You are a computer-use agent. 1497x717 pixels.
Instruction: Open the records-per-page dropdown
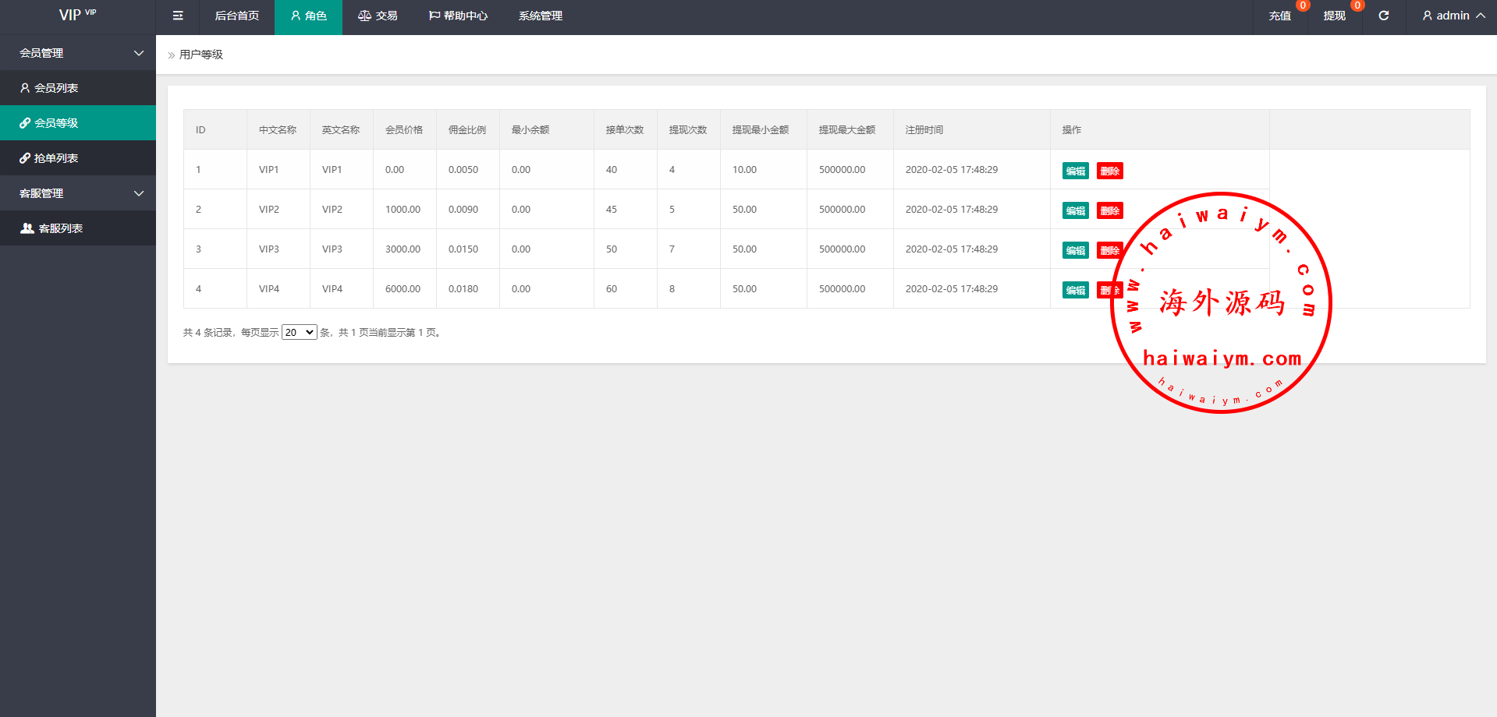(299, 333)
